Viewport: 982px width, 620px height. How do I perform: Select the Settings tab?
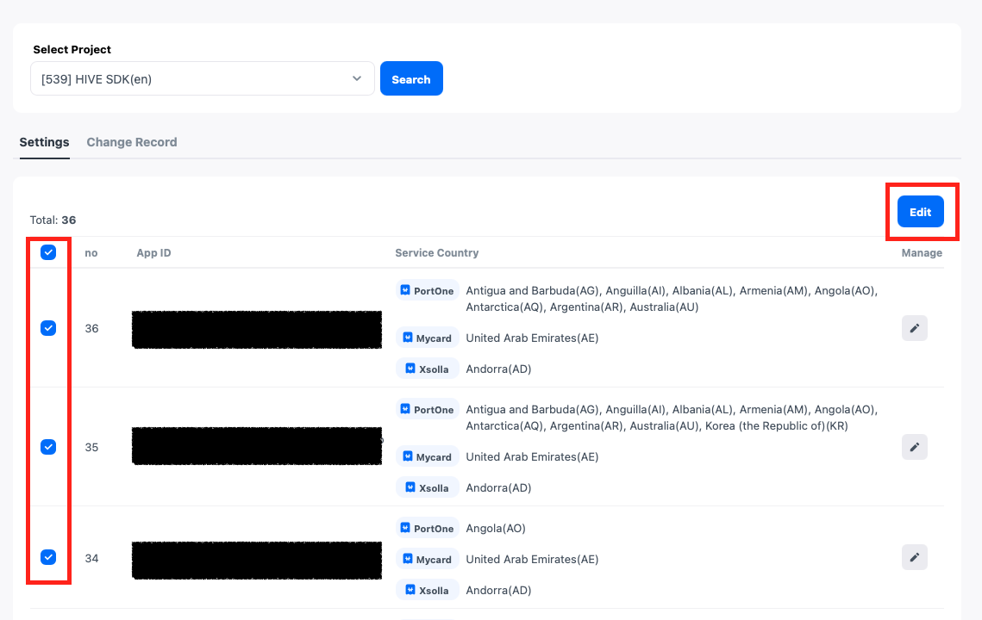[x=44, y=142]
